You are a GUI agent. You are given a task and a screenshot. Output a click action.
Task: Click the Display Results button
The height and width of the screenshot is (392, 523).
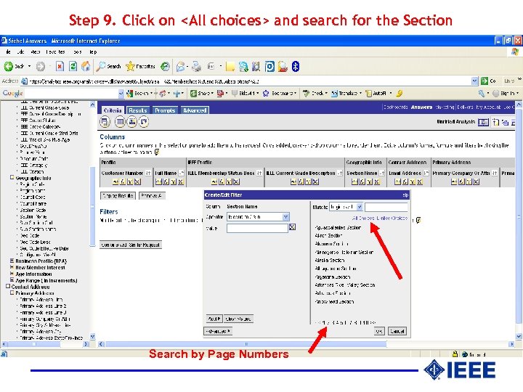coord(118,196)
